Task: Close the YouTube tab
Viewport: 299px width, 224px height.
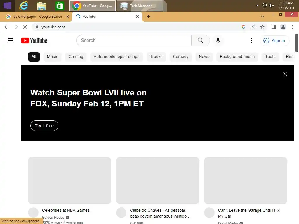Action: pyautogui.click(x=137, y=17)
